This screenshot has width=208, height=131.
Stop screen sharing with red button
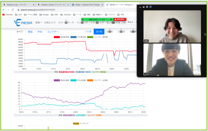tap(120, 19)
